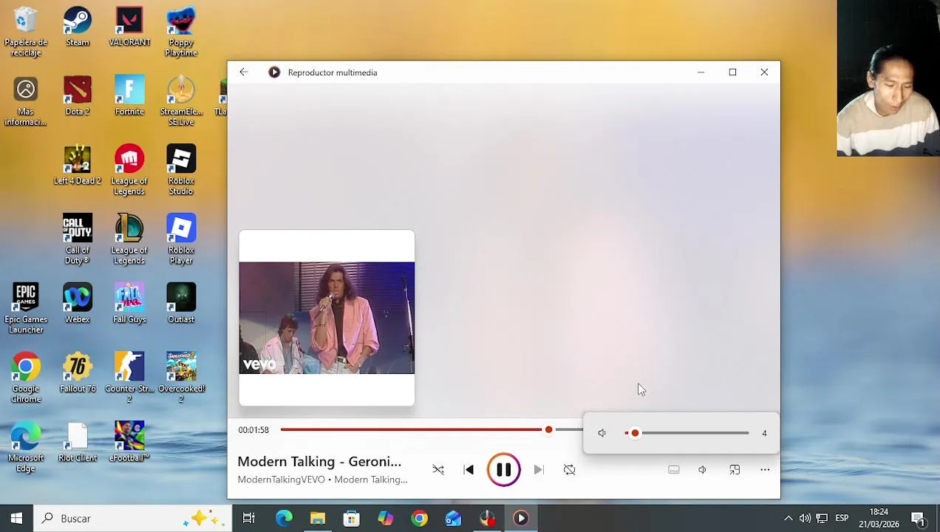Click the ESP language indicator
This screenshot has width=940, height=532.
[x=842, y=519]
